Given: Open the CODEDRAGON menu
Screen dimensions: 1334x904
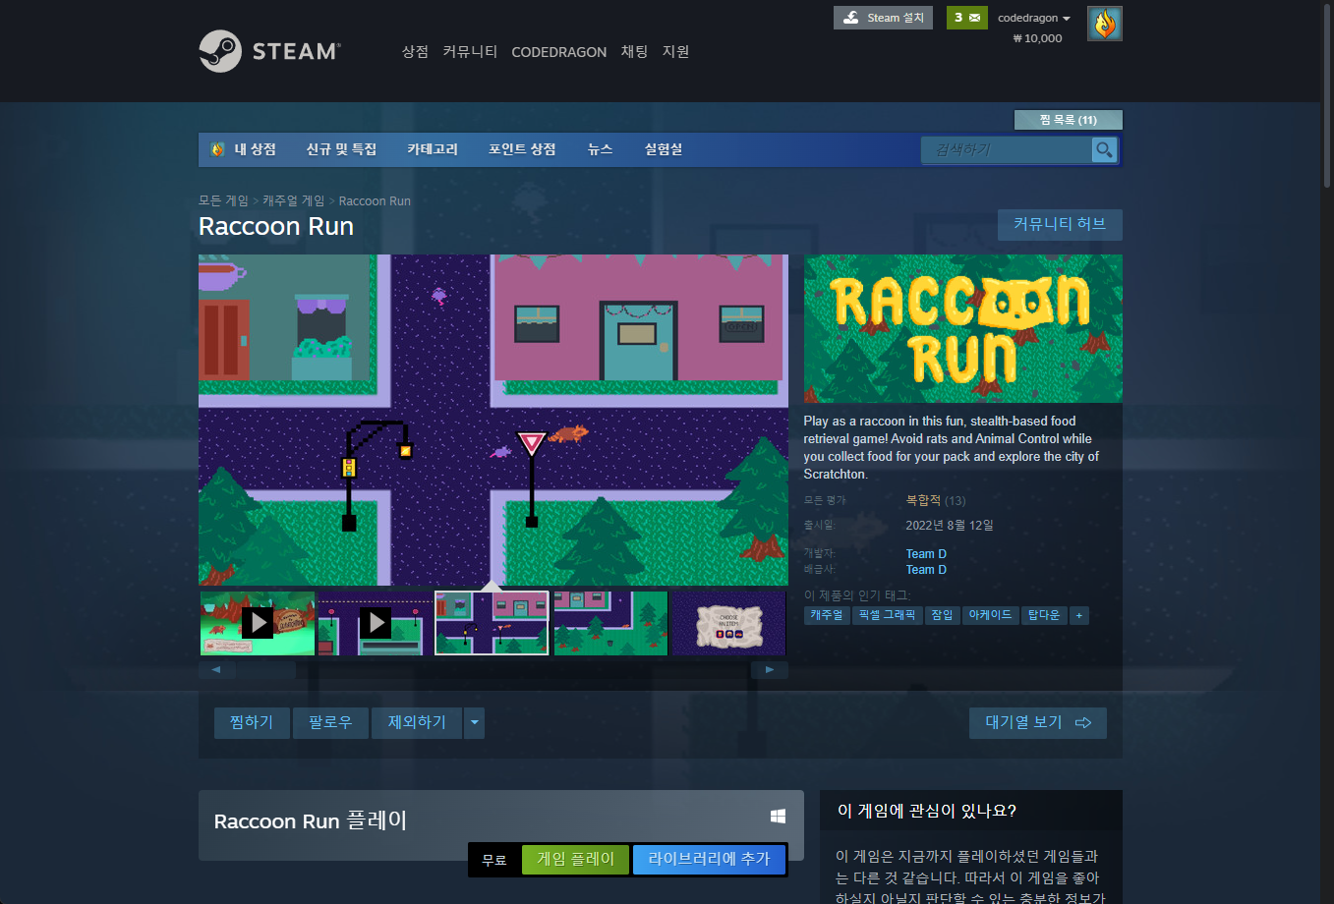Looking at the screenshot, I should pyautogui.click(x=558, y=52).
